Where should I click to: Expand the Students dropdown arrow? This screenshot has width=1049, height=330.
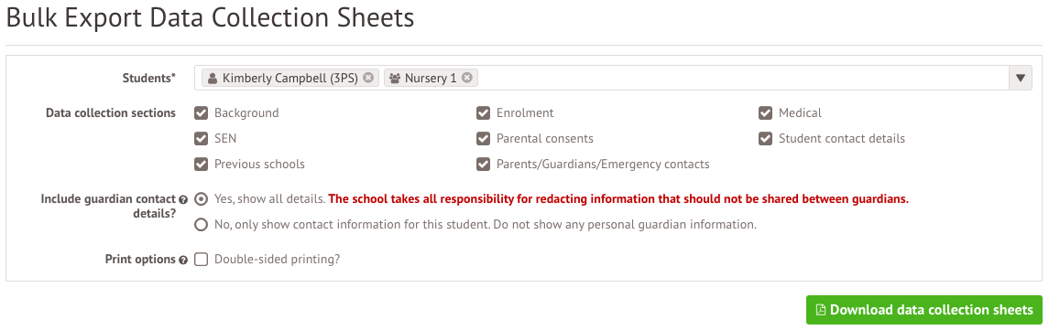click(x=1021, y=78)
